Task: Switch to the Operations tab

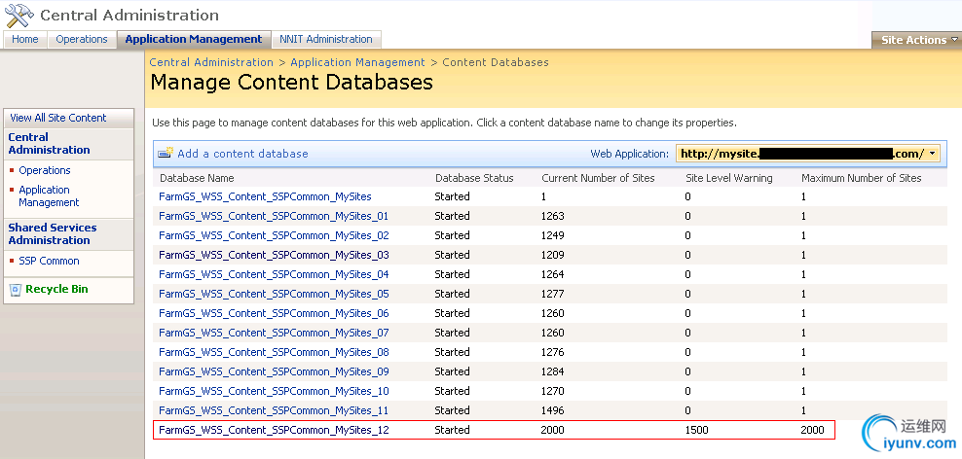Action: 82,39
